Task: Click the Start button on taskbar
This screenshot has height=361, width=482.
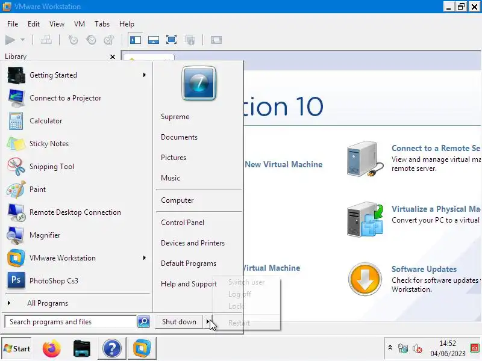Action: tap(17, 348)
